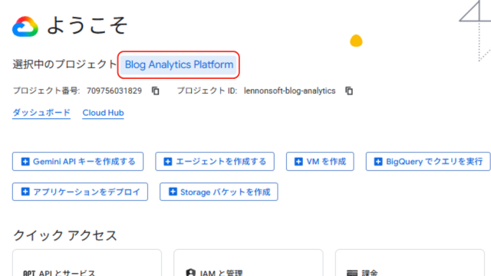Select the project number value 709756031829
This screenshot has height=276, width=491.
pyautogui.click(x=114, y=90)
